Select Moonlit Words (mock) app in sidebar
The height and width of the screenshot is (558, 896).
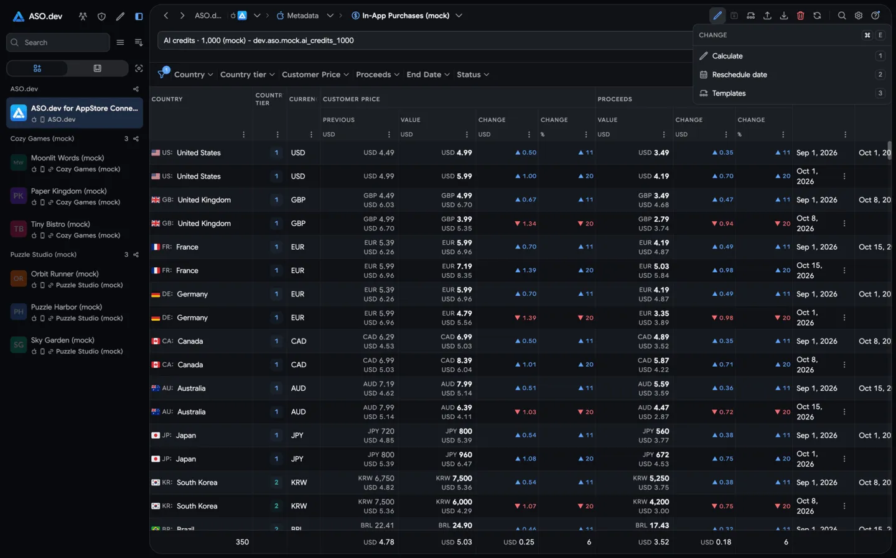pyautogui.click(x=75, y=163)
